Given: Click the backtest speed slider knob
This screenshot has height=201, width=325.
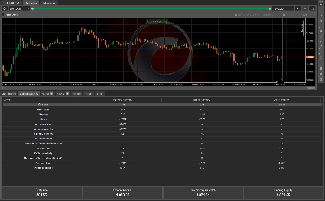Looking at the screenshot, I should tap(284, 15).
